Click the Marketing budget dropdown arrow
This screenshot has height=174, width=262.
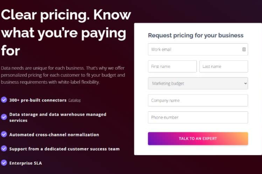tap(245, 83)
